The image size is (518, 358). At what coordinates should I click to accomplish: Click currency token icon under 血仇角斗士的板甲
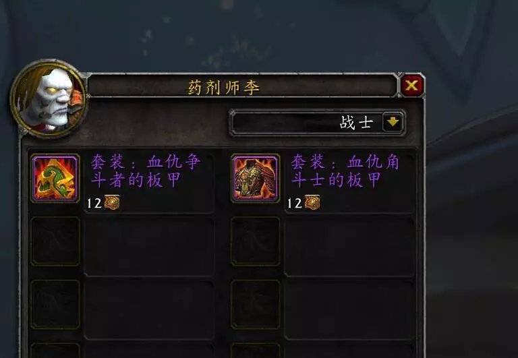pyautogui.click(x=312, y=202)
